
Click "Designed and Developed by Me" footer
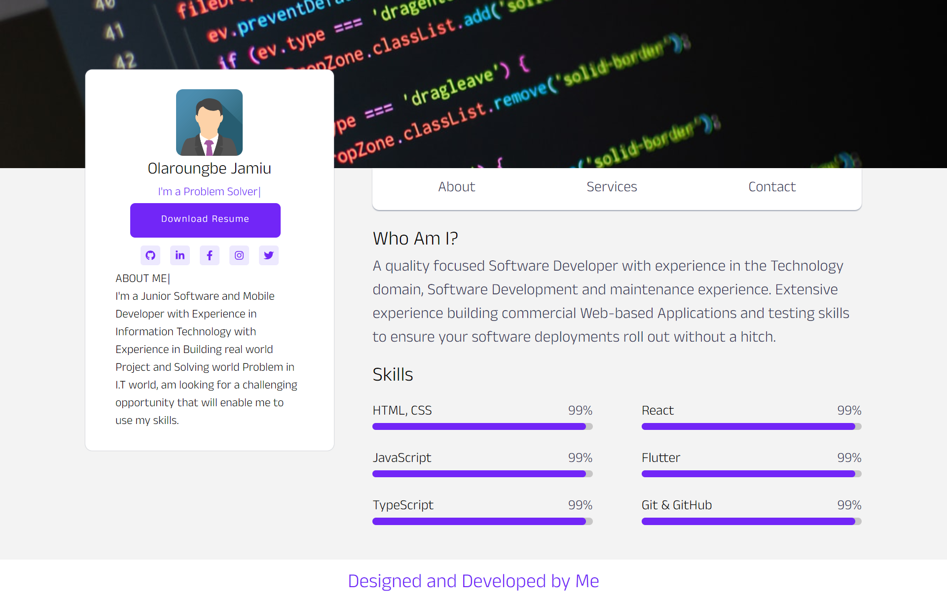click(473, 581)
